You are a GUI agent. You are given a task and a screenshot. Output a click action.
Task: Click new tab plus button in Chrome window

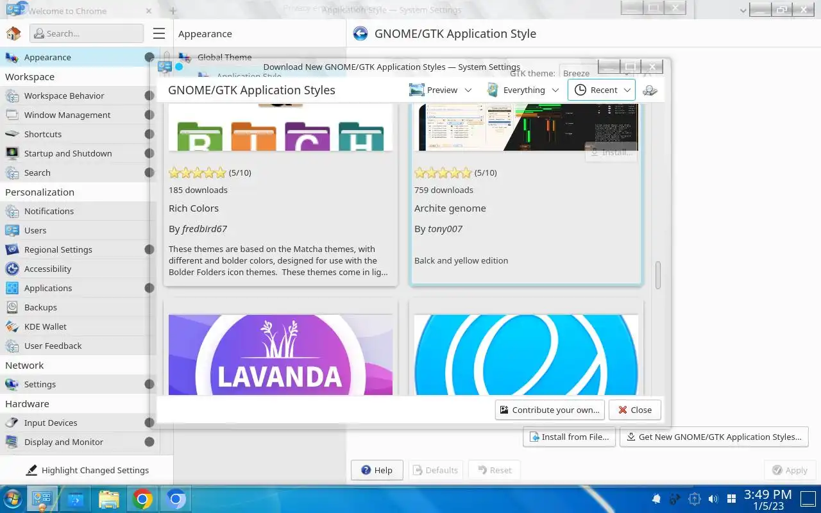(x=173, y=11)
